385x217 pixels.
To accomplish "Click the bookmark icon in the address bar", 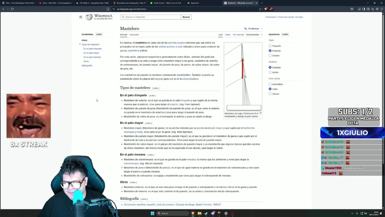I will [108, 9].
